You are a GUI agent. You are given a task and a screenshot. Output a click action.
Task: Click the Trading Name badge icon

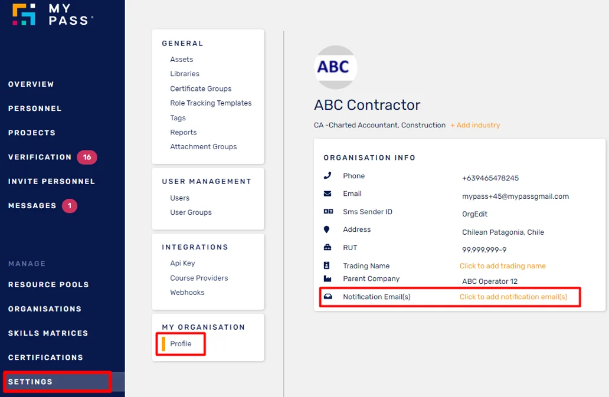point(328,266)
